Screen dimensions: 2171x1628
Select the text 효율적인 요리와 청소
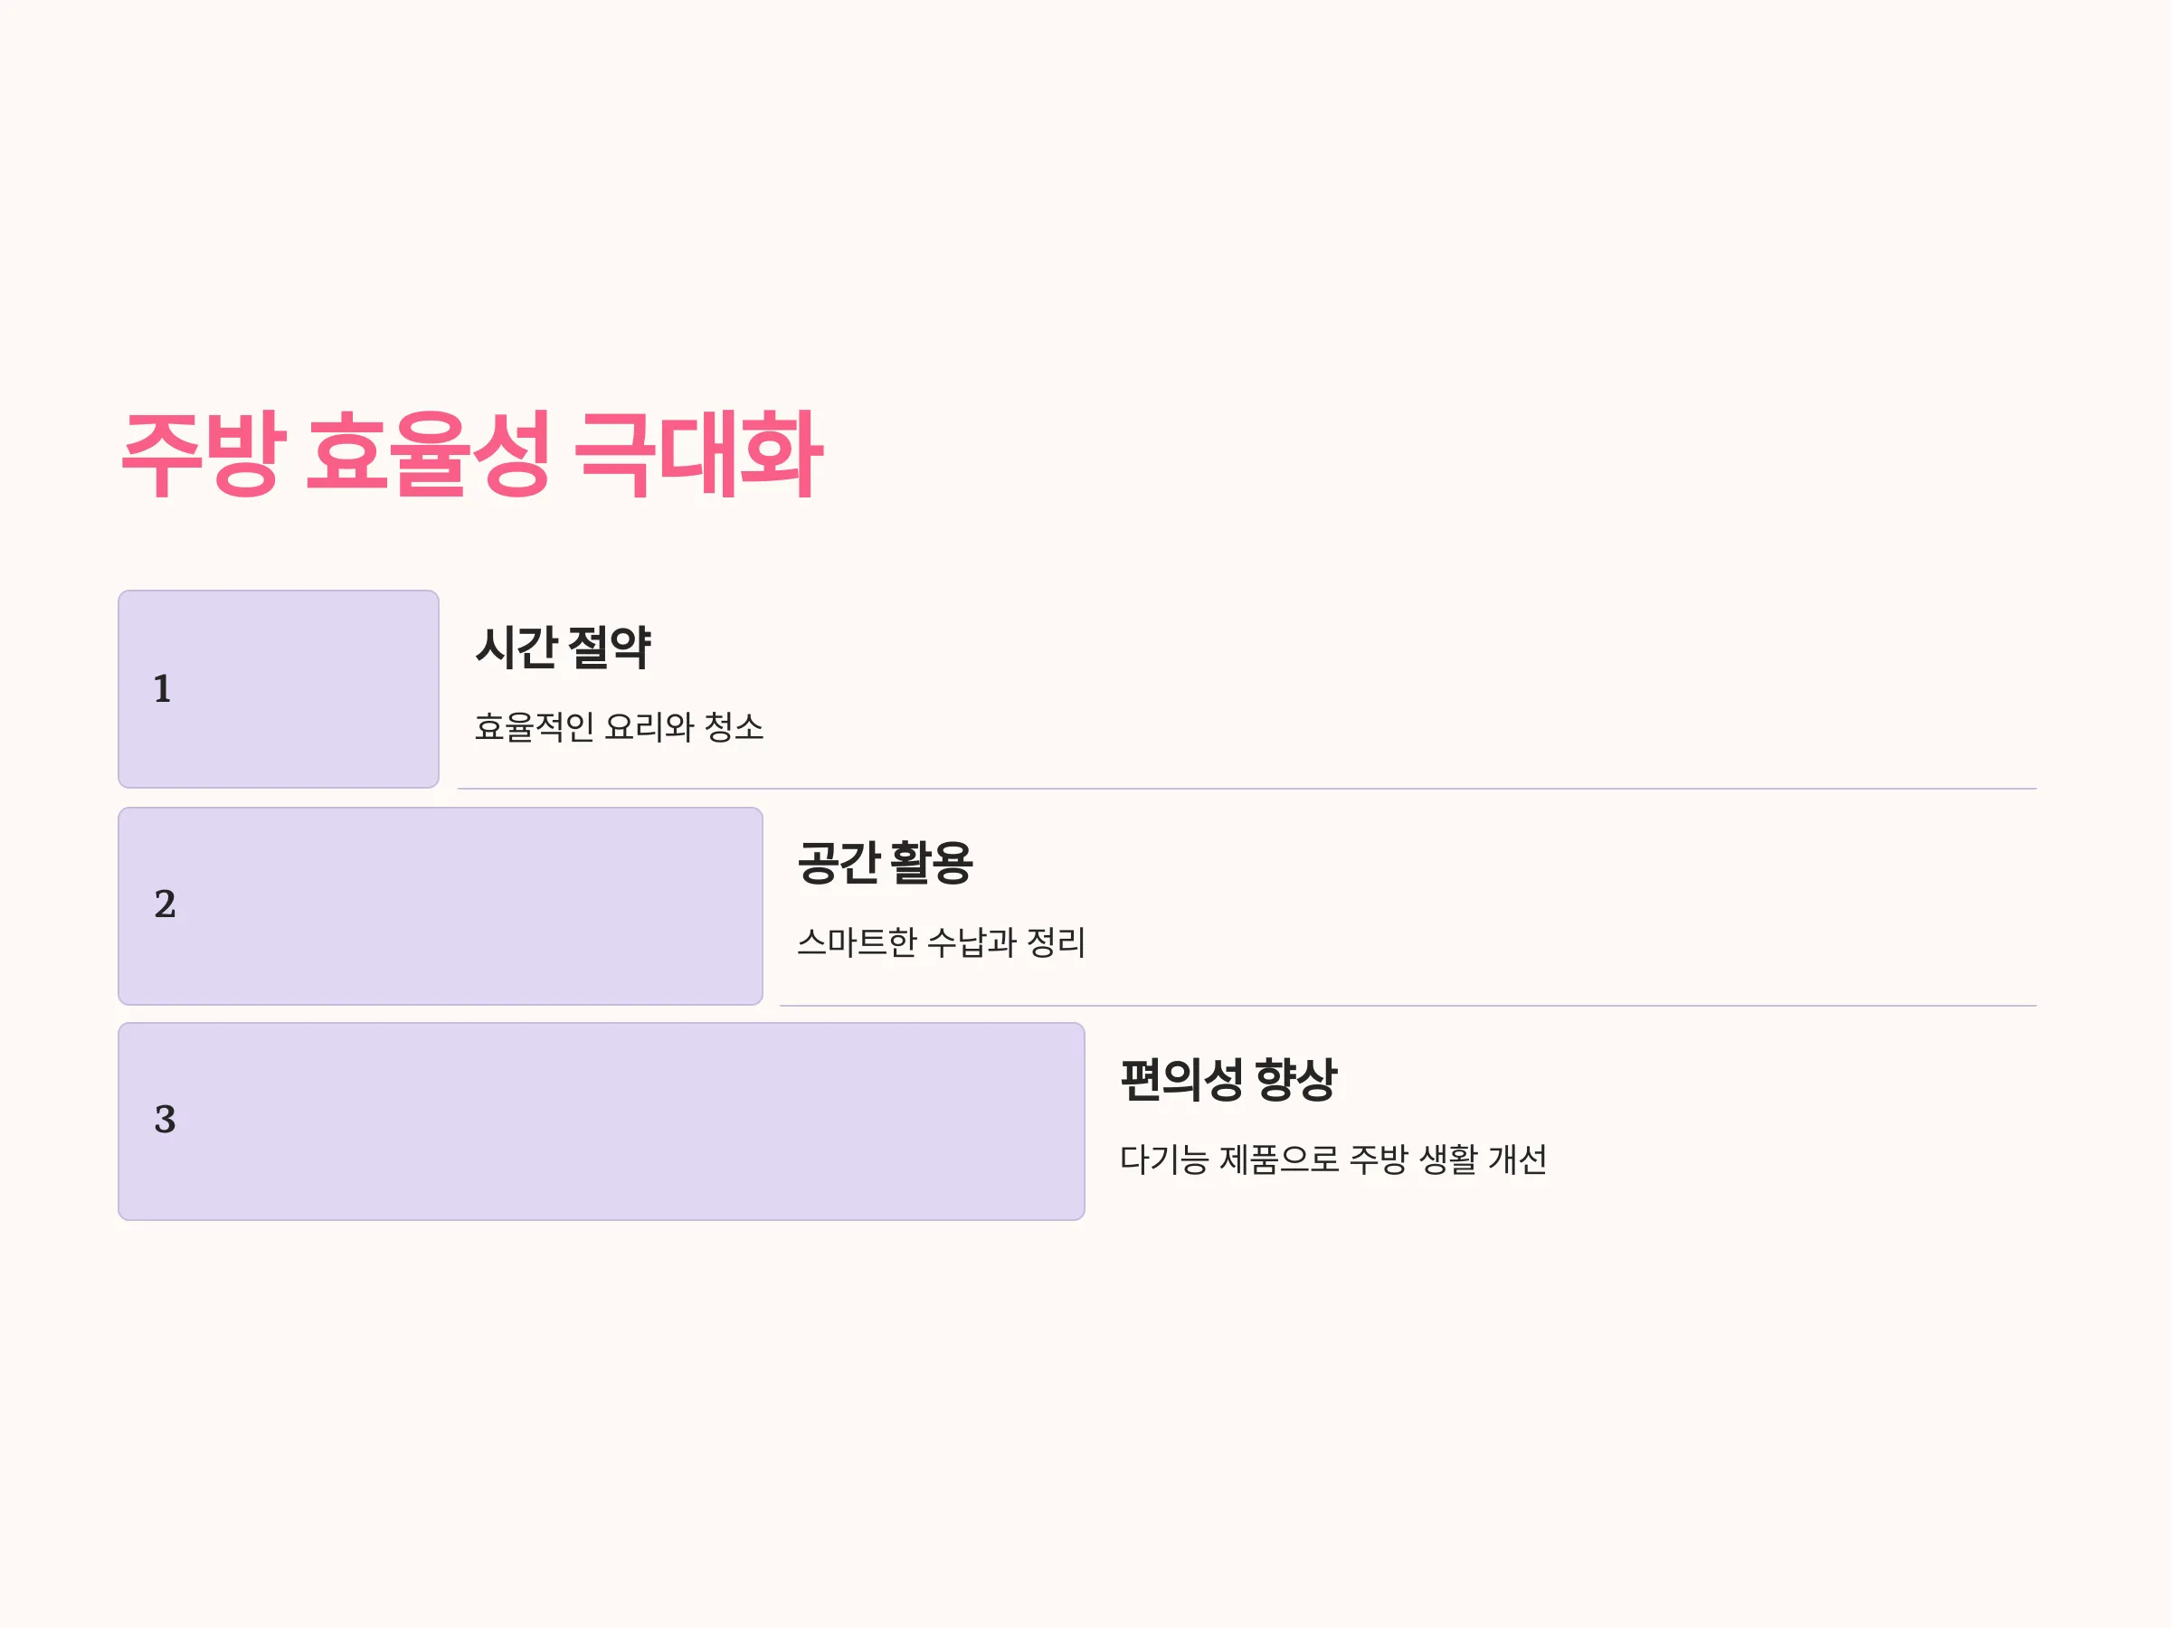pyautogui.click(x=620, y=727)
